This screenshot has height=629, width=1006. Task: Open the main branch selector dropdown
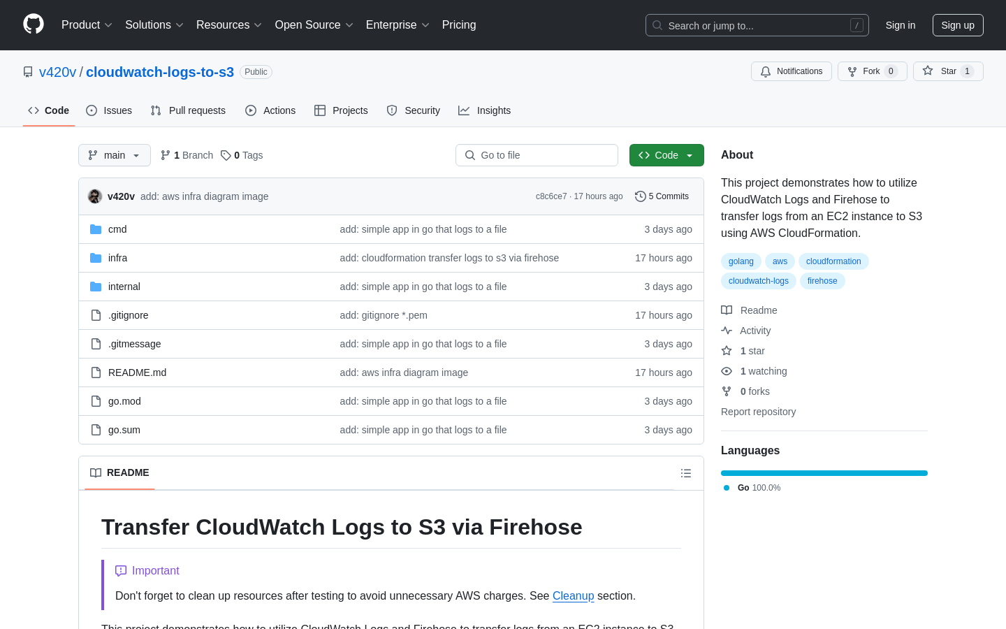(115, 155)
